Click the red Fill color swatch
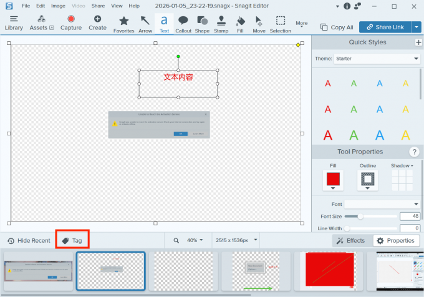Viewport: 424px width, 297px height. tap(332, 180)
